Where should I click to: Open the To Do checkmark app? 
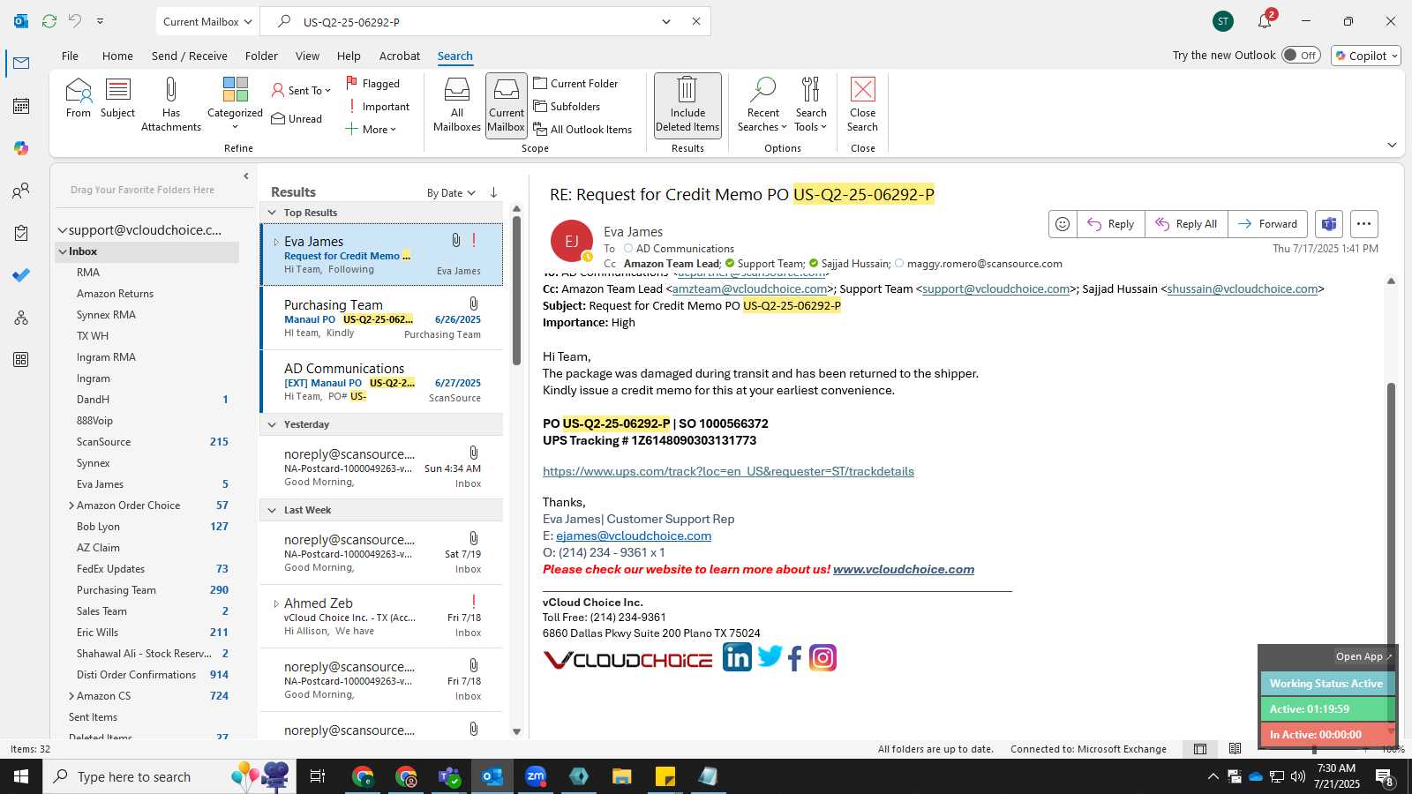[21, 275]
